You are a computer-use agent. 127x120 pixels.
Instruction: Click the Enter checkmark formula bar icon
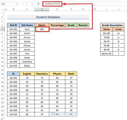32,4
